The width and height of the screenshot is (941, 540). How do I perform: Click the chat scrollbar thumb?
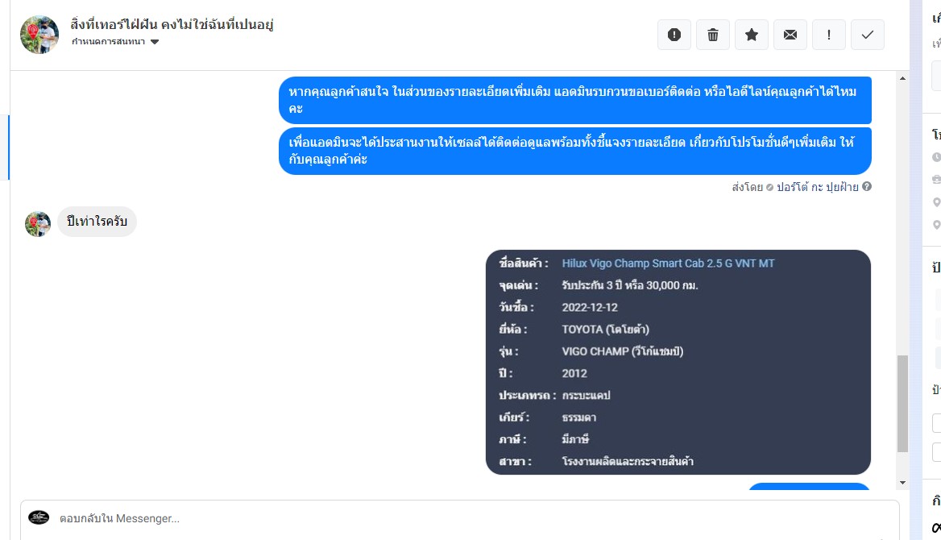click(x=902, y=404)
